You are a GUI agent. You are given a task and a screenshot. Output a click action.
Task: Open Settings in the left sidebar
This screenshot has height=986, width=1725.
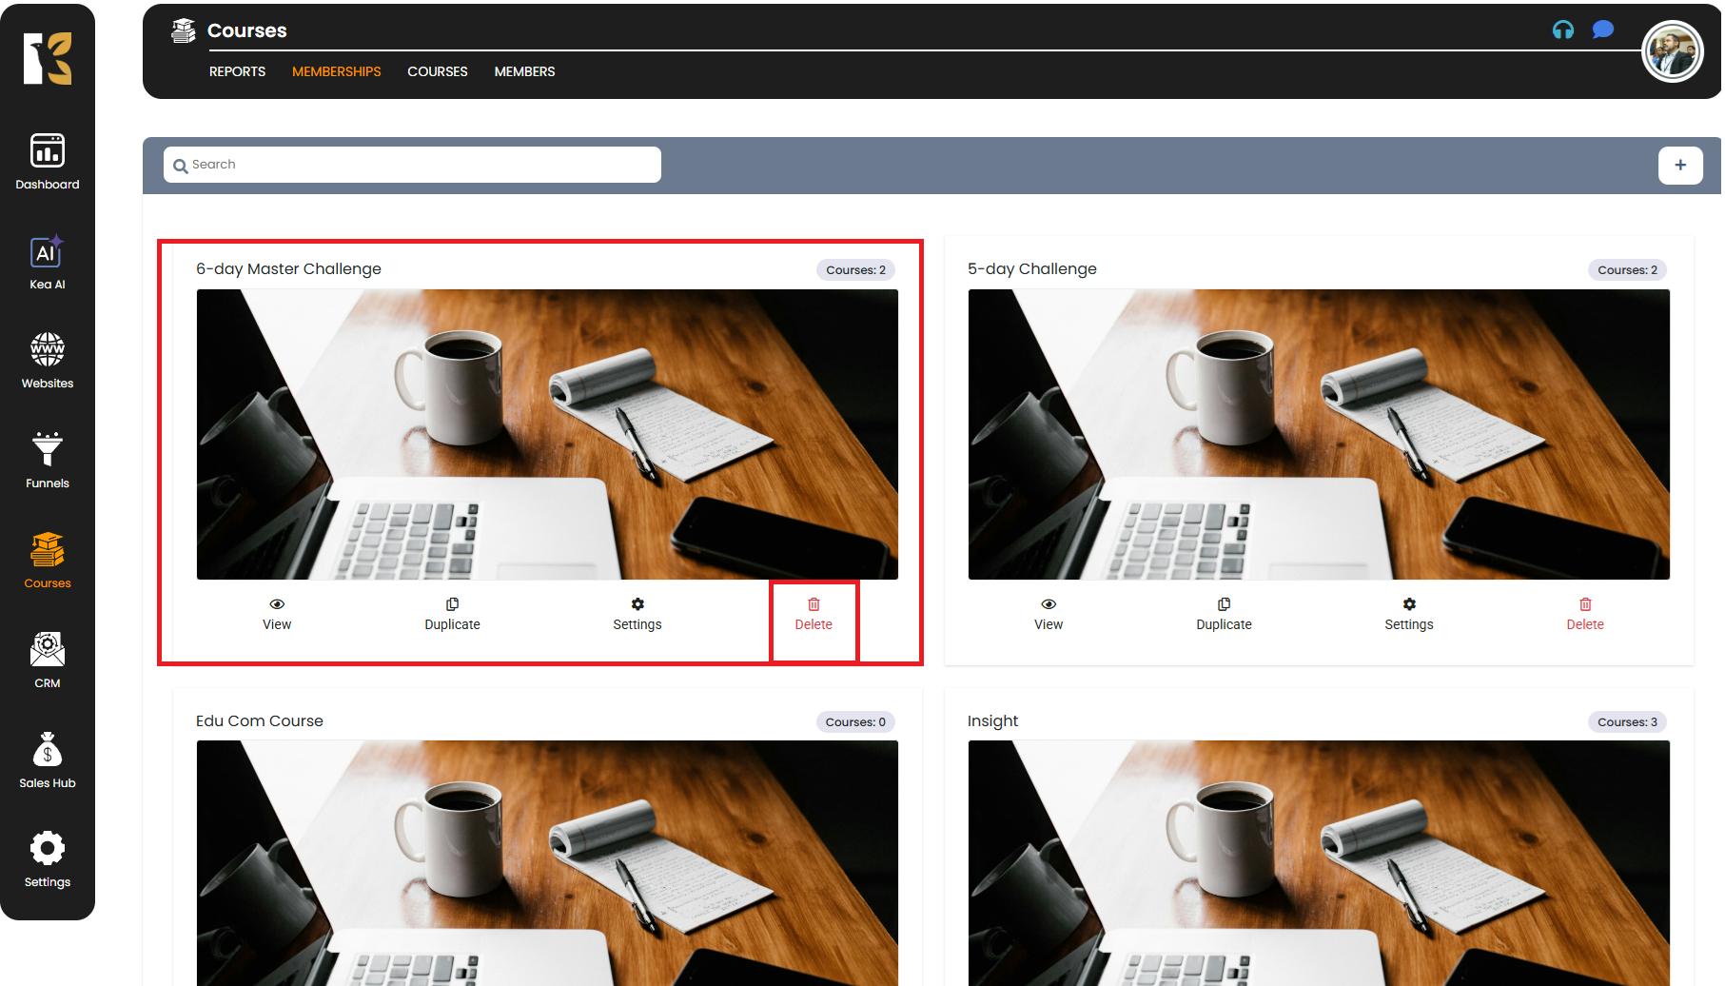47,858
